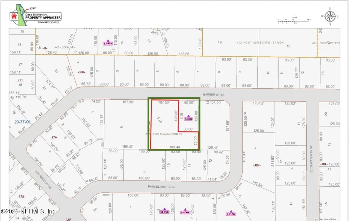
Task: Click the 189.48 dimension
Action: (174, 147)
